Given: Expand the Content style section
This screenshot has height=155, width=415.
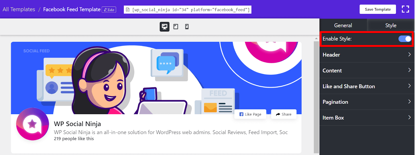Looking at the screenshot, I should click(x=367, y=71).
